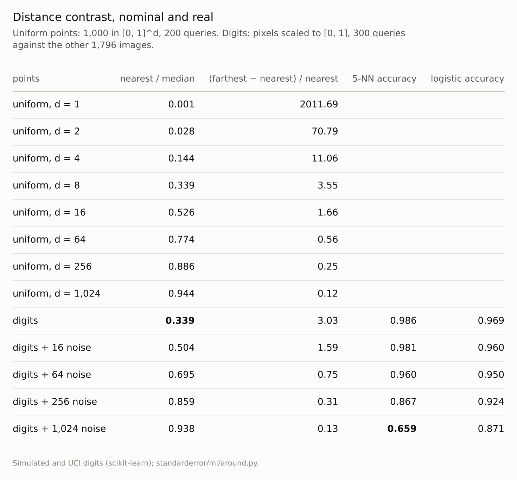Select the 'uniform, d = 16' row label
Screen dimensions: 517x480
click(x=49, y=213)
